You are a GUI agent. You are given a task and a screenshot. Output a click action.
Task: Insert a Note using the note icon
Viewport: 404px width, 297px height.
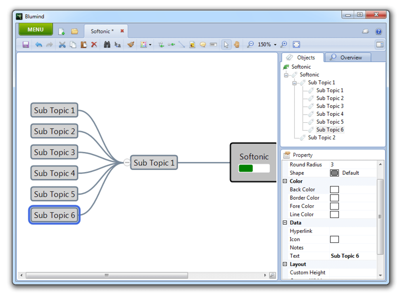(192, 44)
